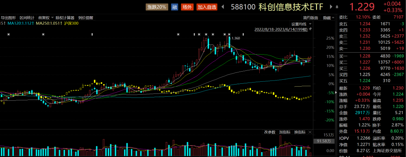
Task: Click the orange 场外 badge
Action: click(x=187, y=7)
